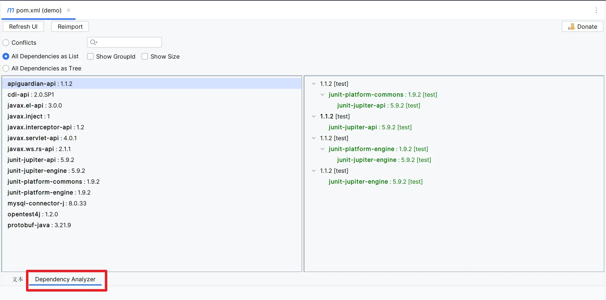Collapse the first 1.1.2 [test] node
The image size is (606, 300).
314,84
